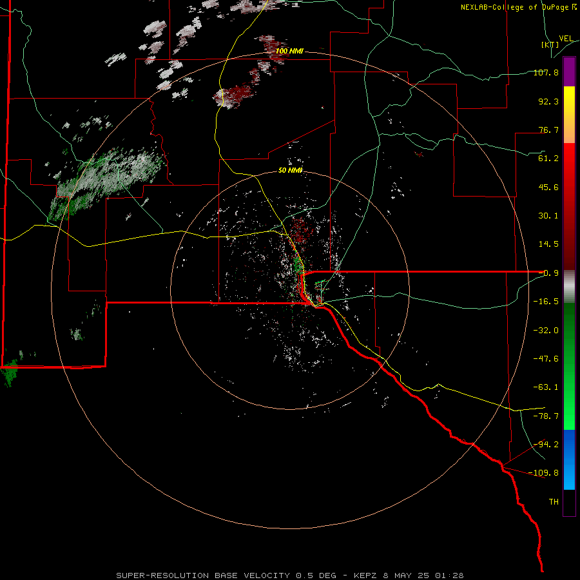Click the light blue segment of the color bar
The width and height of the screenshot is (580, 580).
point(569,476)
